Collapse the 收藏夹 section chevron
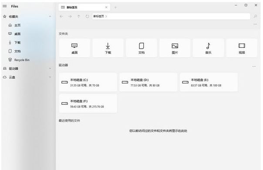The image size is (263, 170). [x=50, y=17]
